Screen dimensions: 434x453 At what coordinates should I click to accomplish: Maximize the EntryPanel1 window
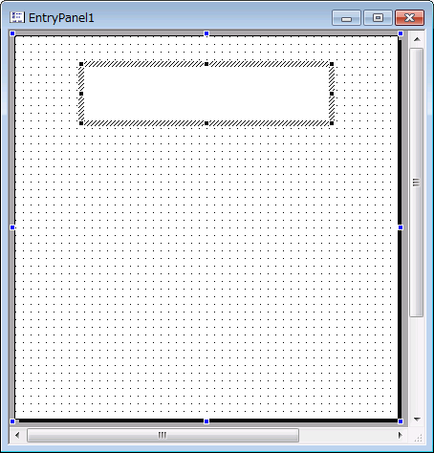pos(379,18)
